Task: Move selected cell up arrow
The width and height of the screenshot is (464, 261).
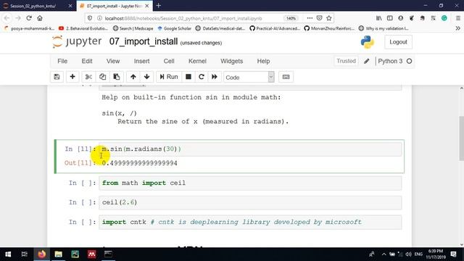Action: click(133, 77)
